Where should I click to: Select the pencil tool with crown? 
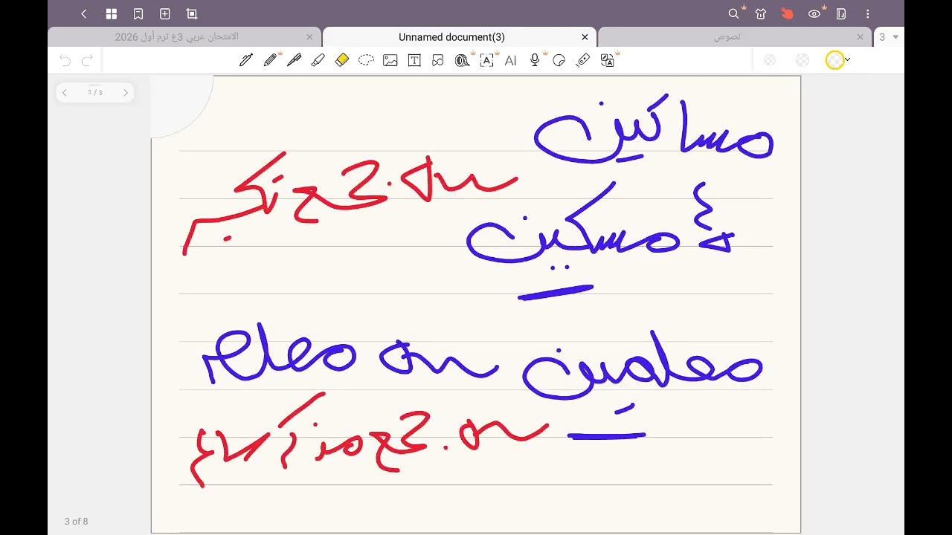click(x=270, y=60)
